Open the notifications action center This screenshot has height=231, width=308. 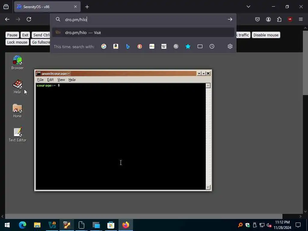(298, 225)
